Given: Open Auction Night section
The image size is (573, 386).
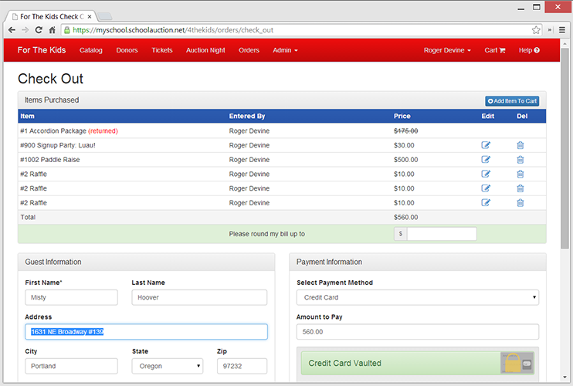Looking at the screenshot, I should point(205,50).
